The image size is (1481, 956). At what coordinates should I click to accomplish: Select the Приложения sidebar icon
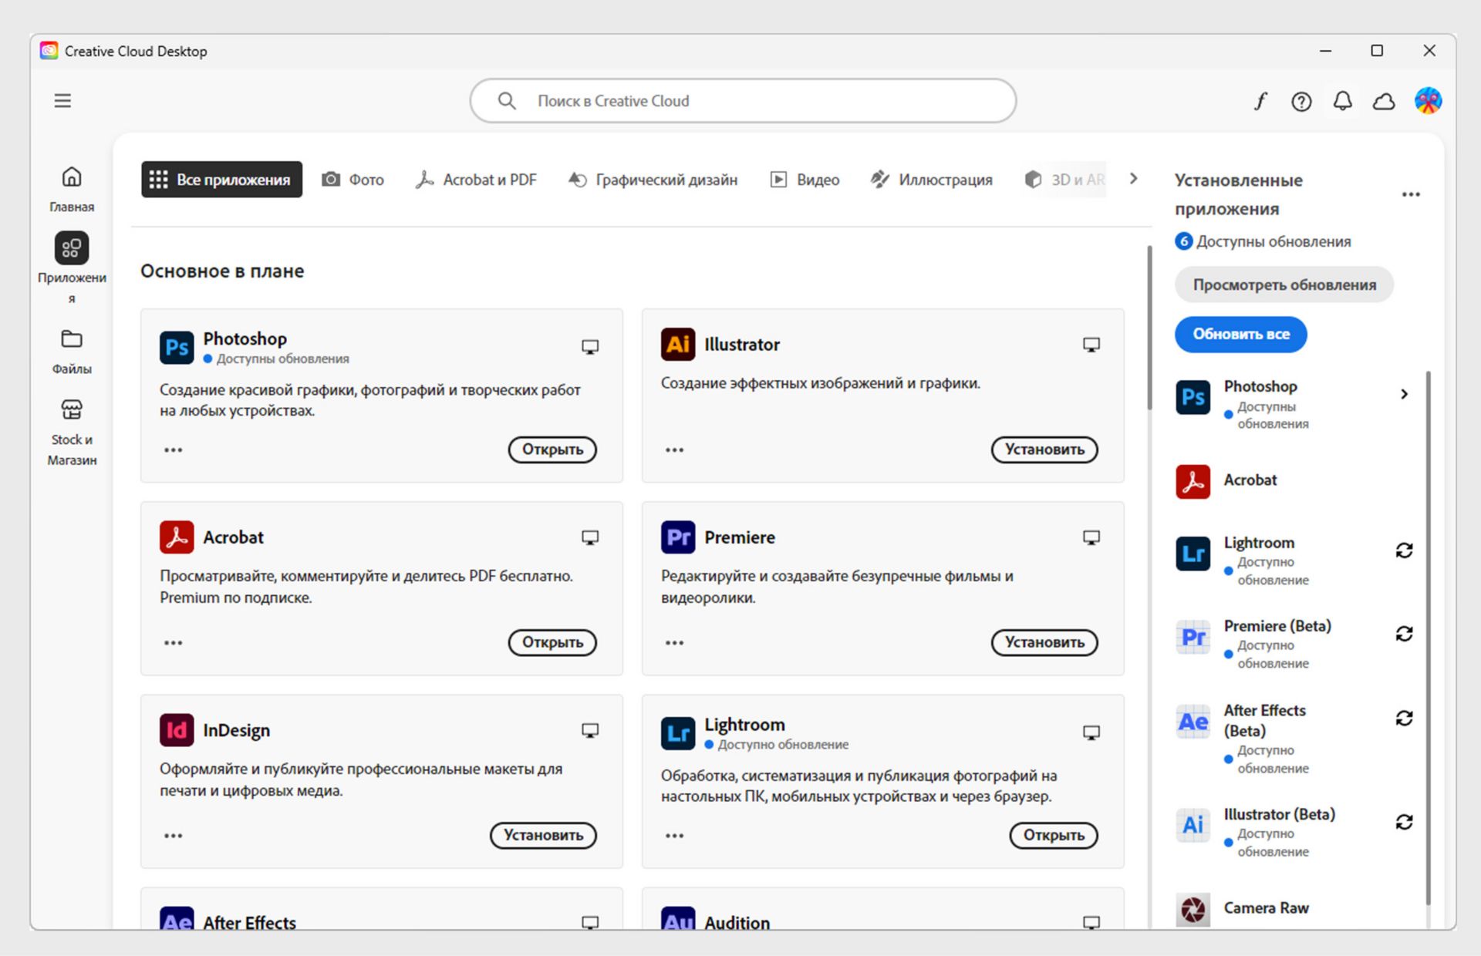(x=72, y=248)
